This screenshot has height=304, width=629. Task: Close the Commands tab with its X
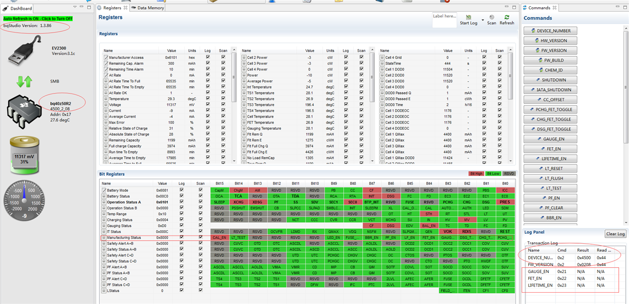[x=555, y=8]
